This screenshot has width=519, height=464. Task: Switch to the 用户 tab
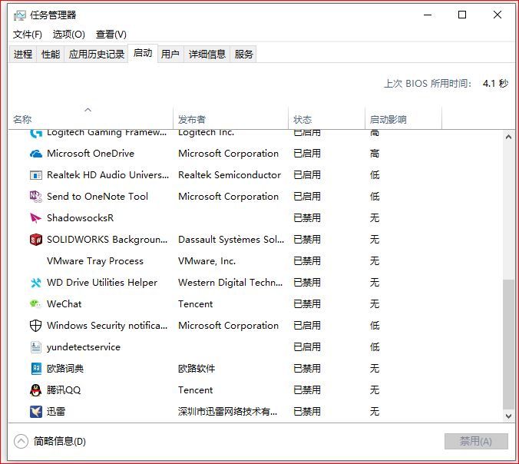pyautogui.click(x=170, y=54)
